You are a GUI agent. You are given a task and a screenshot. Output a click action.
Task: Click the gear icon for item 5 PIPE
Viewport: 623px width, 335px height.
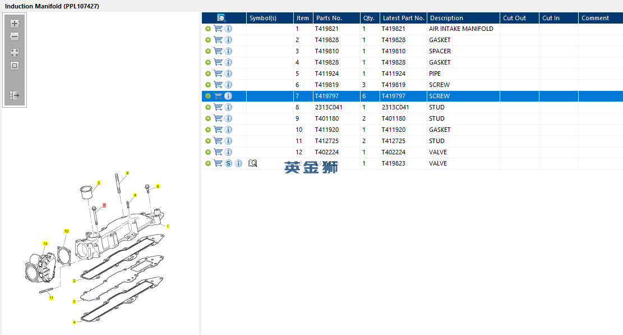pos(208,74)
